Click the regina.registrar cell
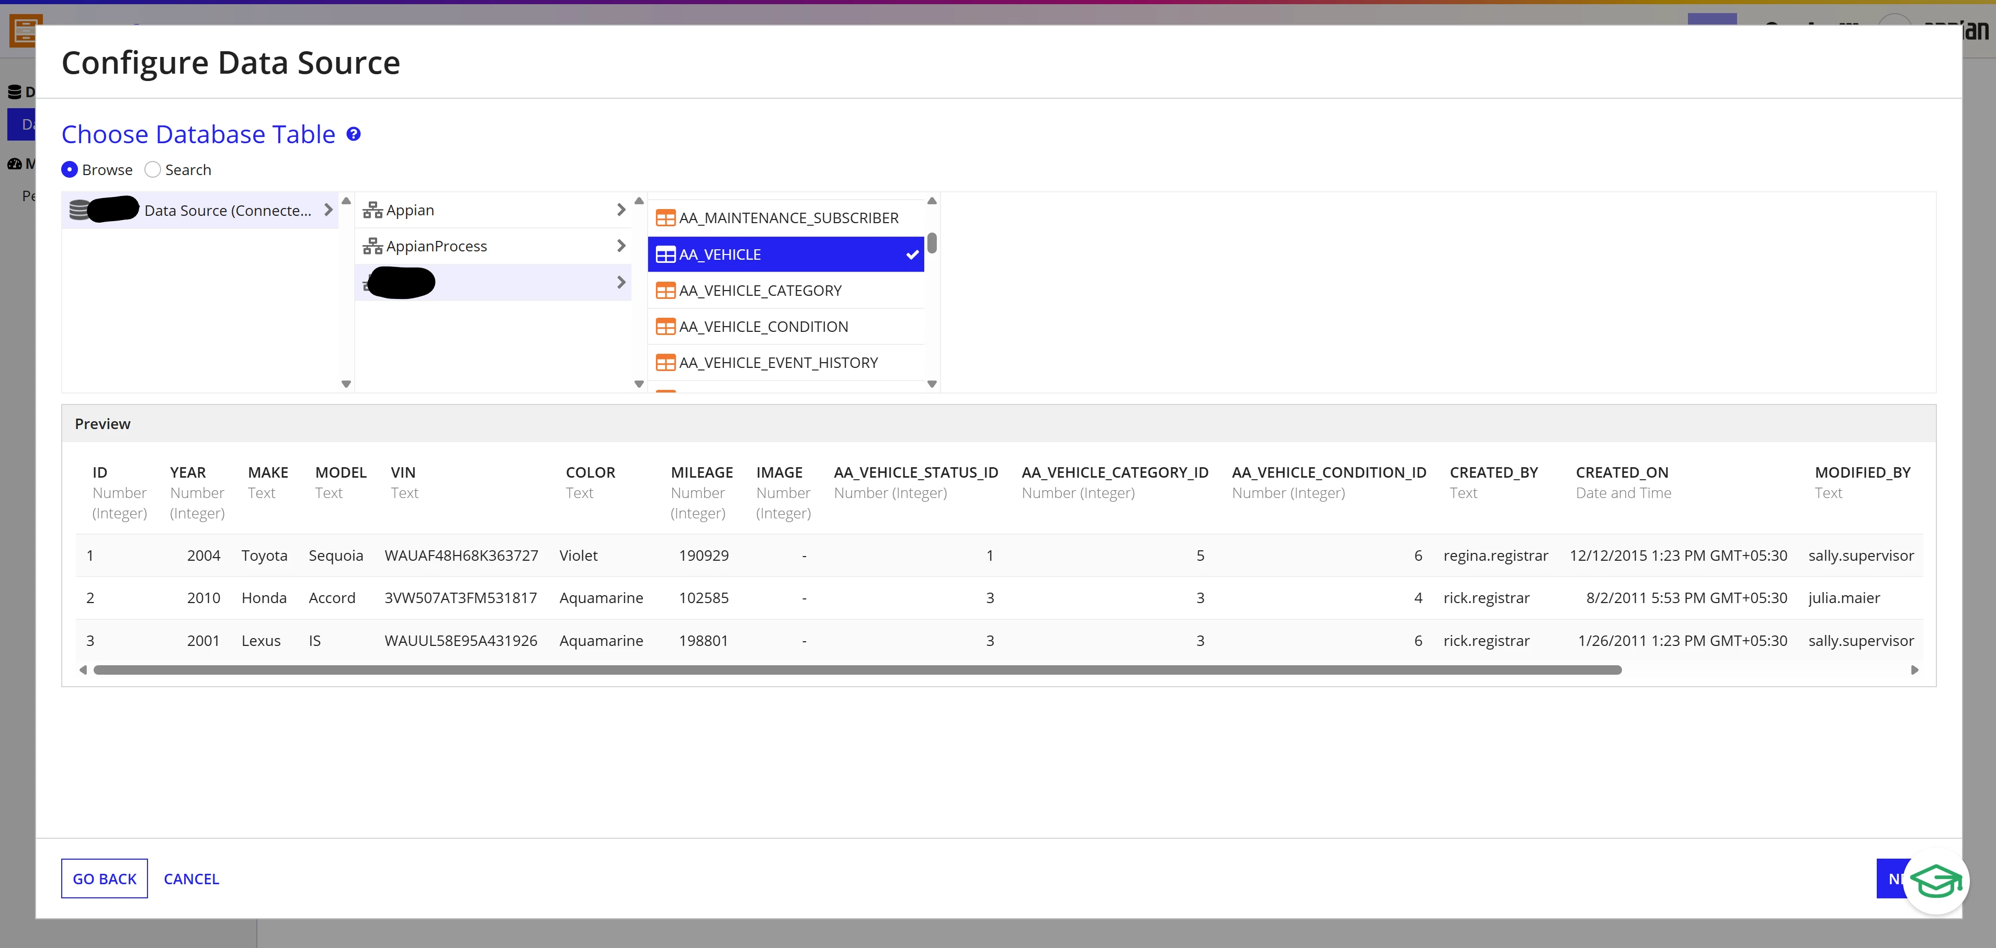The height and width of the screenshot is (948, 1996). point(1495,556)
